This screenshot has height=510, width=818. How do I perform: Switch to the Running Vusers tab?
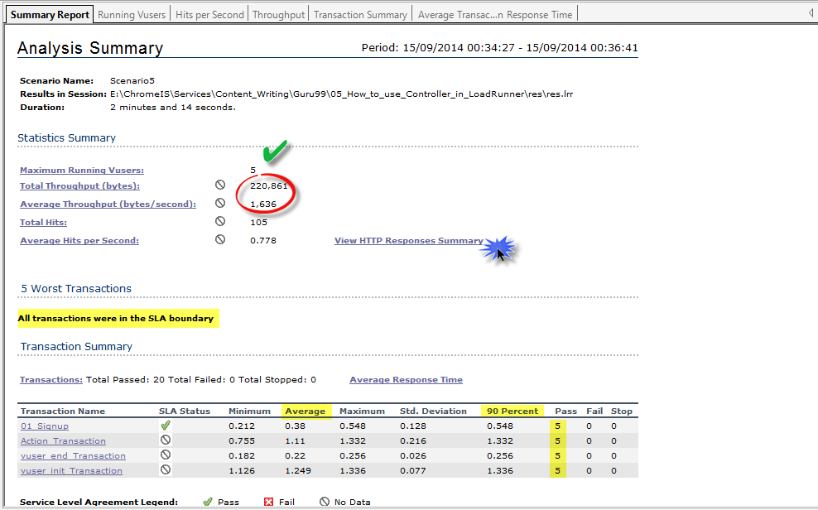coord(132,14)
